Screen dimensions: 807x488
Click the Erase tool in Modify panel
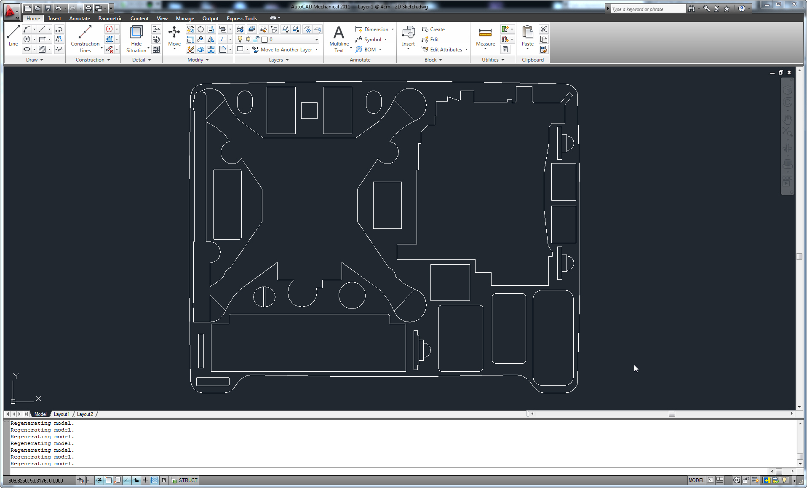pyautogui.click(x=191, y=49)
